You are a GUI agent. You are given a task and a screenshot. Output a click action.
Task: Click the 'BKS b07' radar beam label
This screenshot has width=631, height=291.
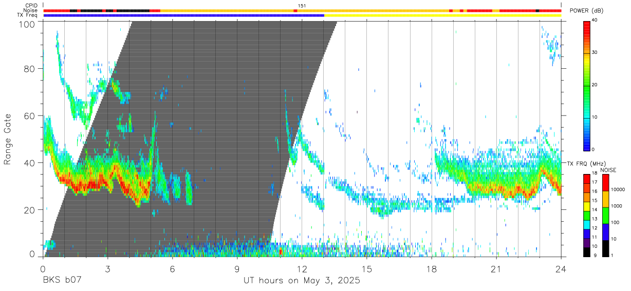coord(62,281)
